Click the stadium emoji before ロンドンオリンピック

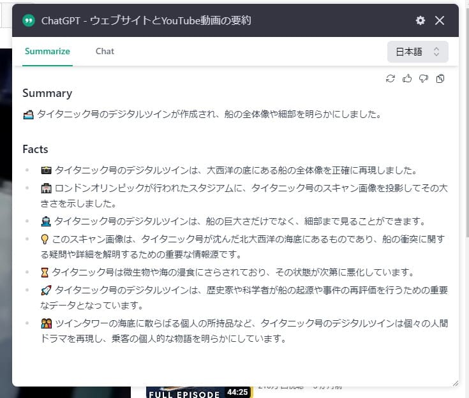pos(47,188)
